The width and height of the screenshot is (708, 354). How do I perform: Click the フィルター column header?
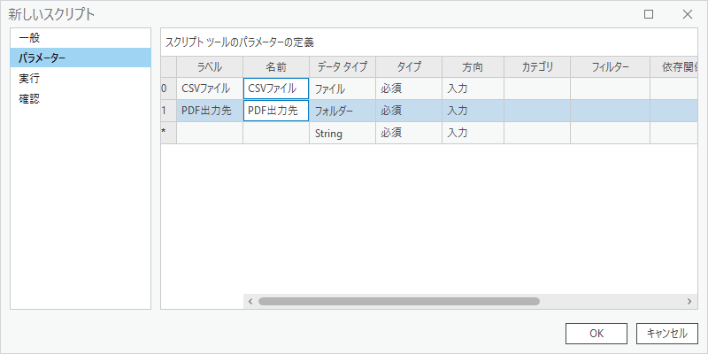tap(610, 67)
